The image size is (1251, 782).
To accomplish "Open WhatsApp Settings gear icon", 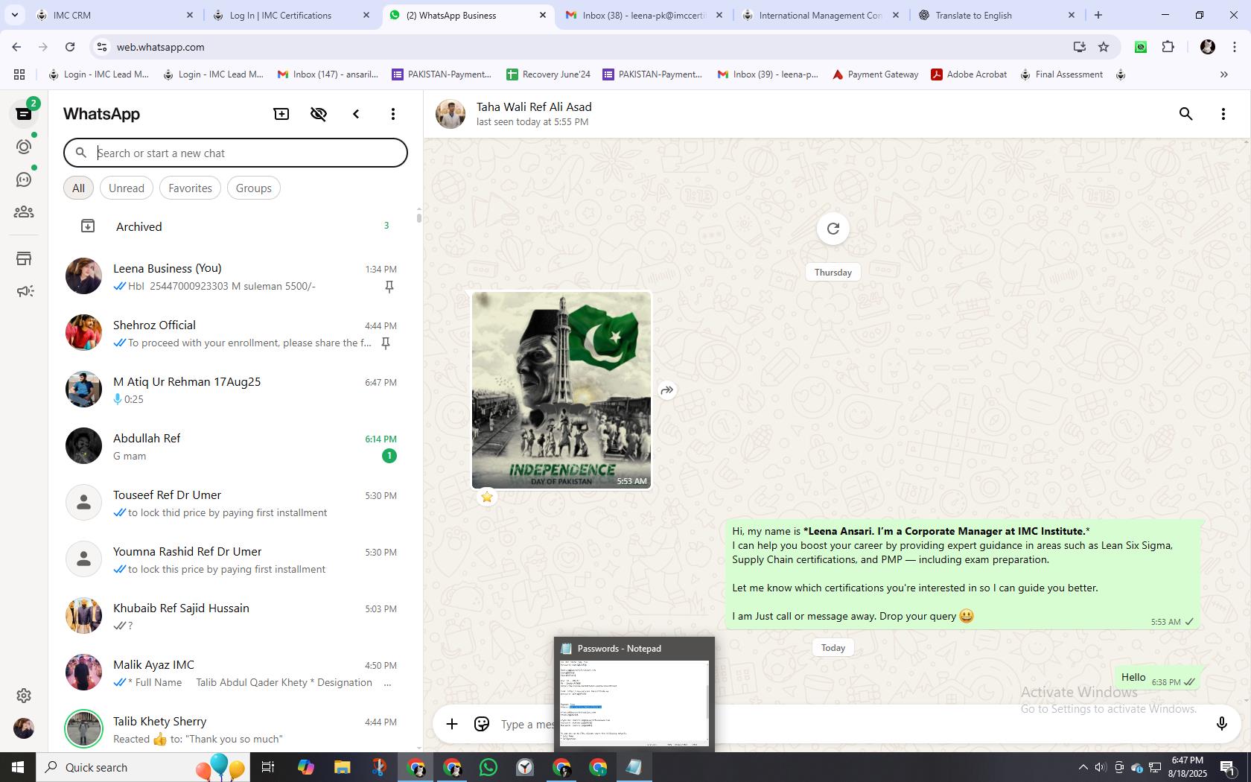I will click(24, 696).
